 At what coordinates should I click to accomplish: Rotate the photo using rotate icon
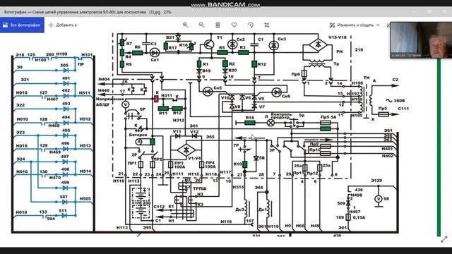tap(251, 25)
